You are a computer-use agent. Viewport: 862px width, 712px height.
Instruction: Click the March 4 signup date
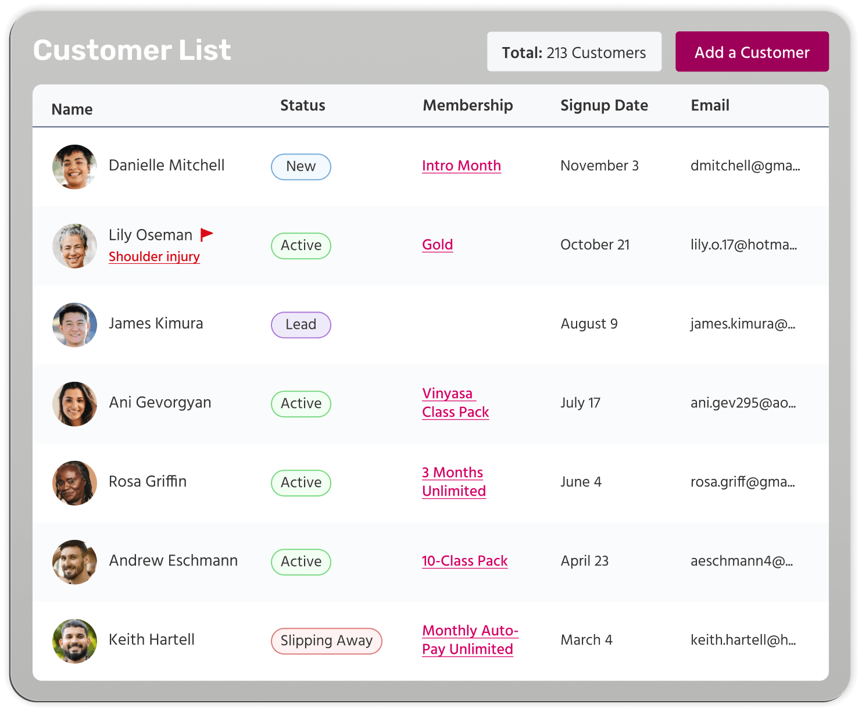[586, 640]
